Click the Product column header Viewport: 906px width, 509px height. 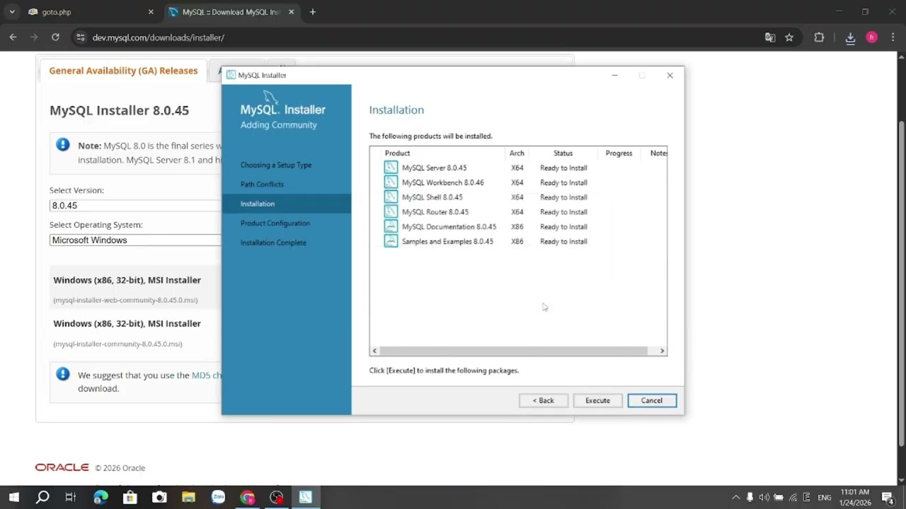[397, 153]
